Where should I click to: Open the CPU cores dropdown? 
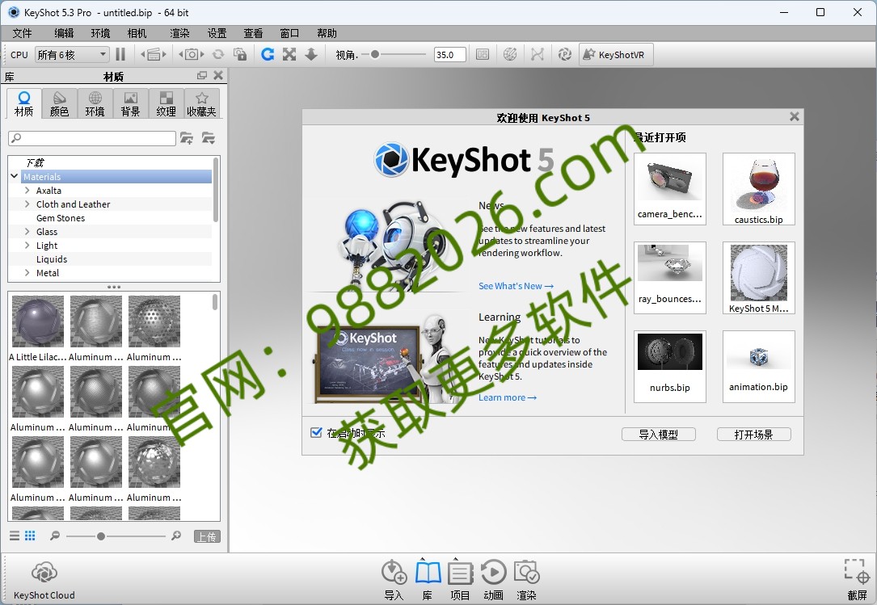pos(72,54)
